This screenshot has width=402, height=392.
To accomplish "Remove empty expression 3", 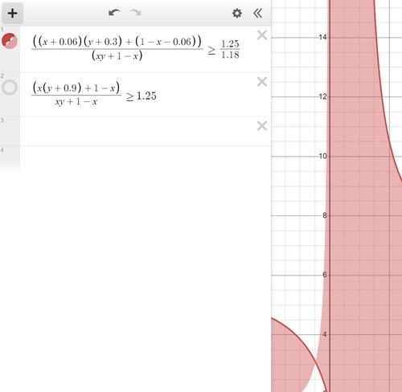I will [262, 125].
